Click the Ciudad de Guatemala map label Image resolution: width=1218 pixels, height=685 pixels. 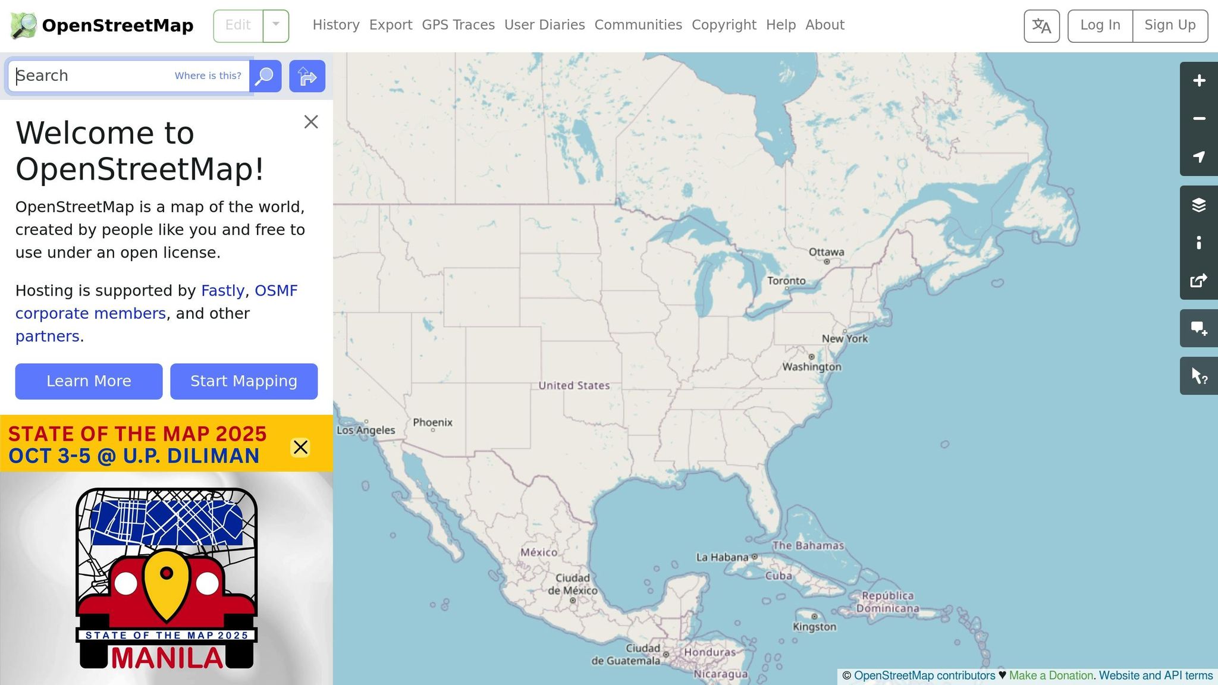click(x=626, y=654)
